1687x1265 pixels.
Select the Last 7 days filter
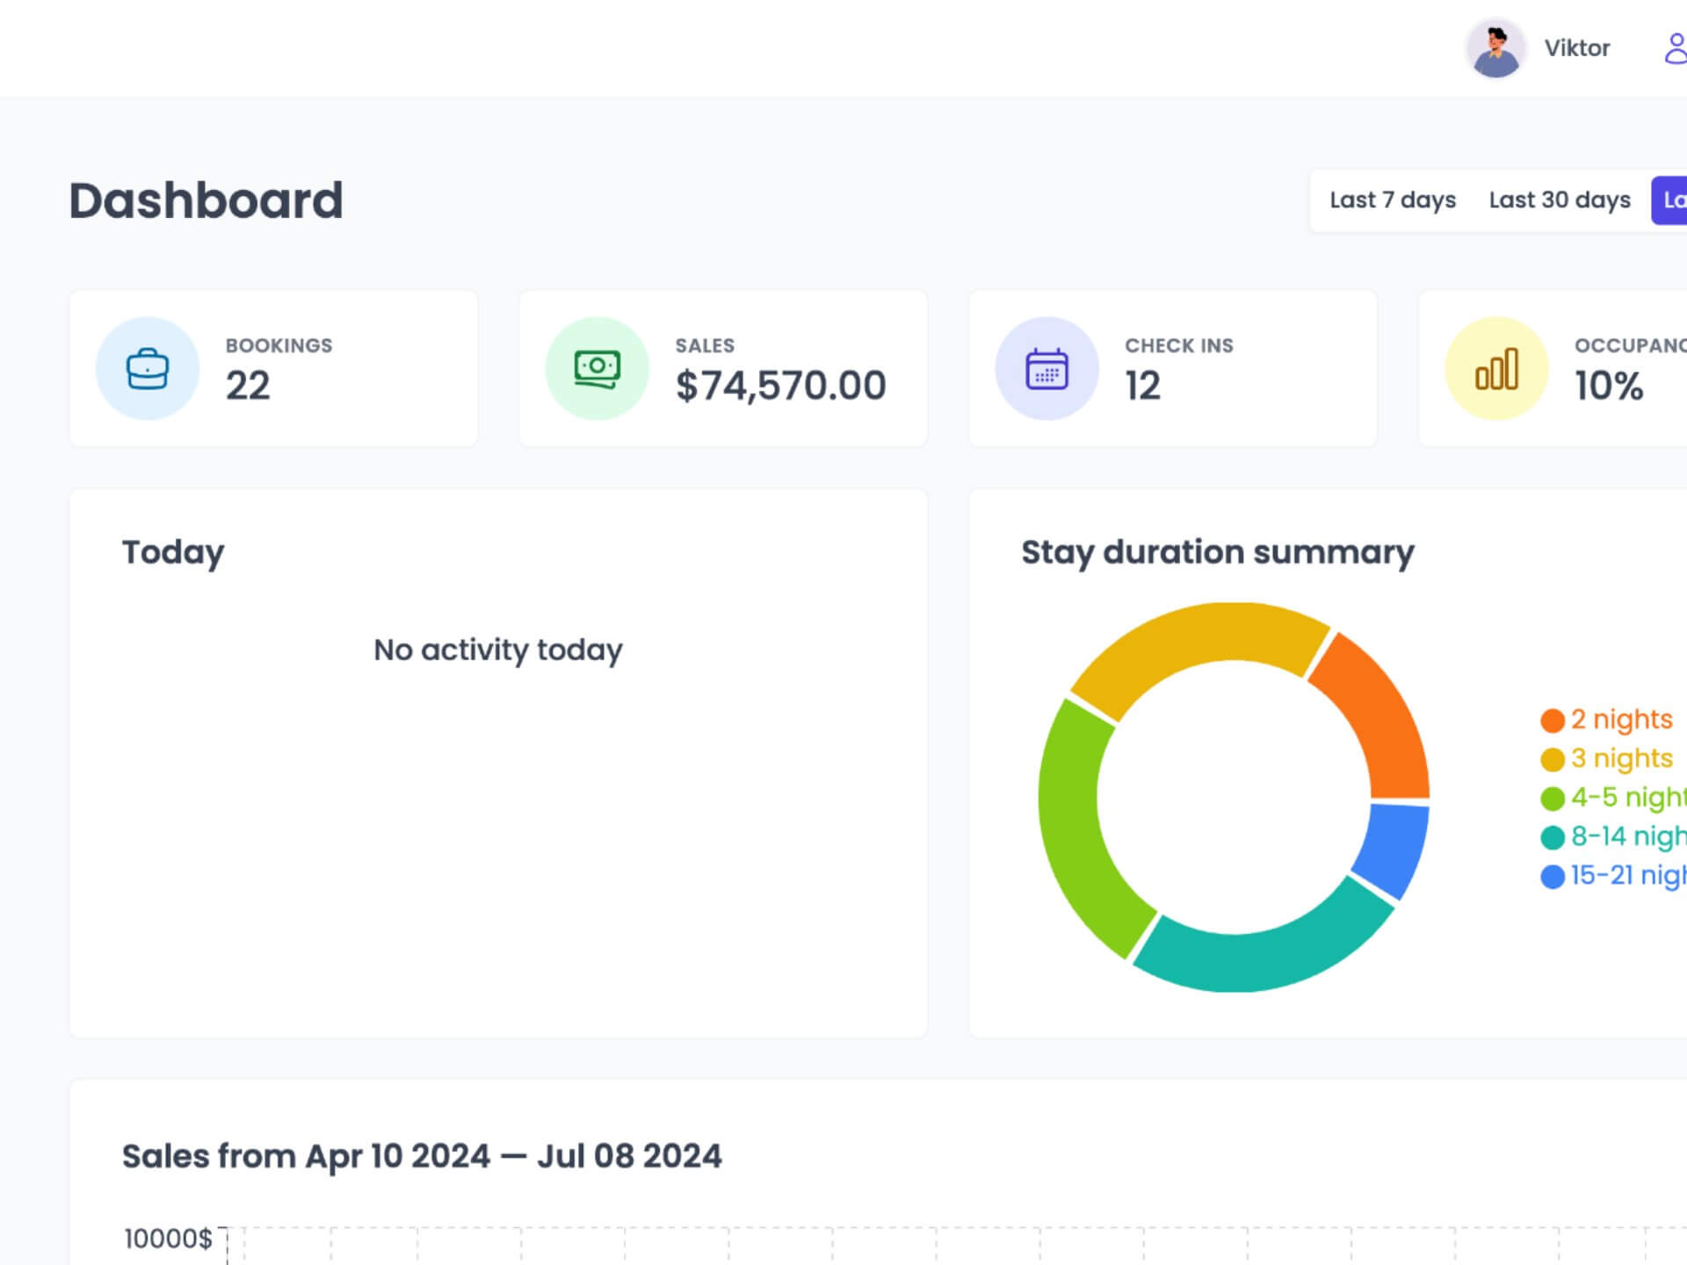[1393, 200]
